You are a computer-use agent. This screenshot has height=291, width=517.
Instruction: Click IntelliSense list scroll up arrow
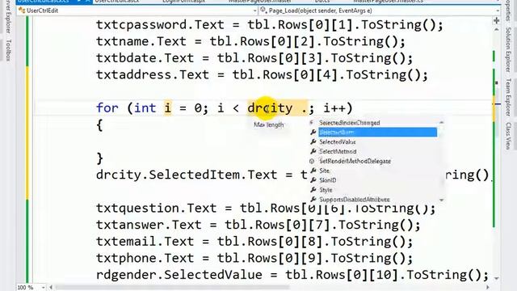[442, 123]
